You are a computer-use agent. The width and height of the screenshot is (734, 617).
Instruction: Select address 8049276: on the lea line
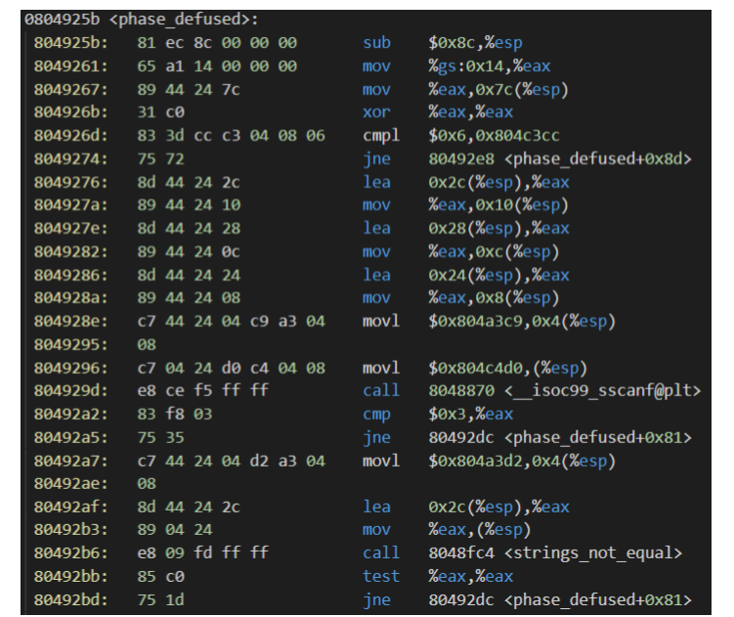click(70, 182)
